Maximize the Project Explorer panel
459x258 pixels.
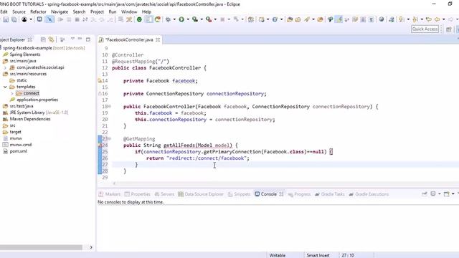87,39
